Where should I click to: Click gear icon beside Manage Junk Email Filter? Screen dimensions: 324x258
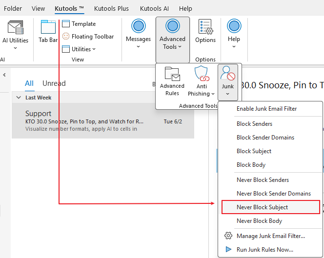pos(228,236)
